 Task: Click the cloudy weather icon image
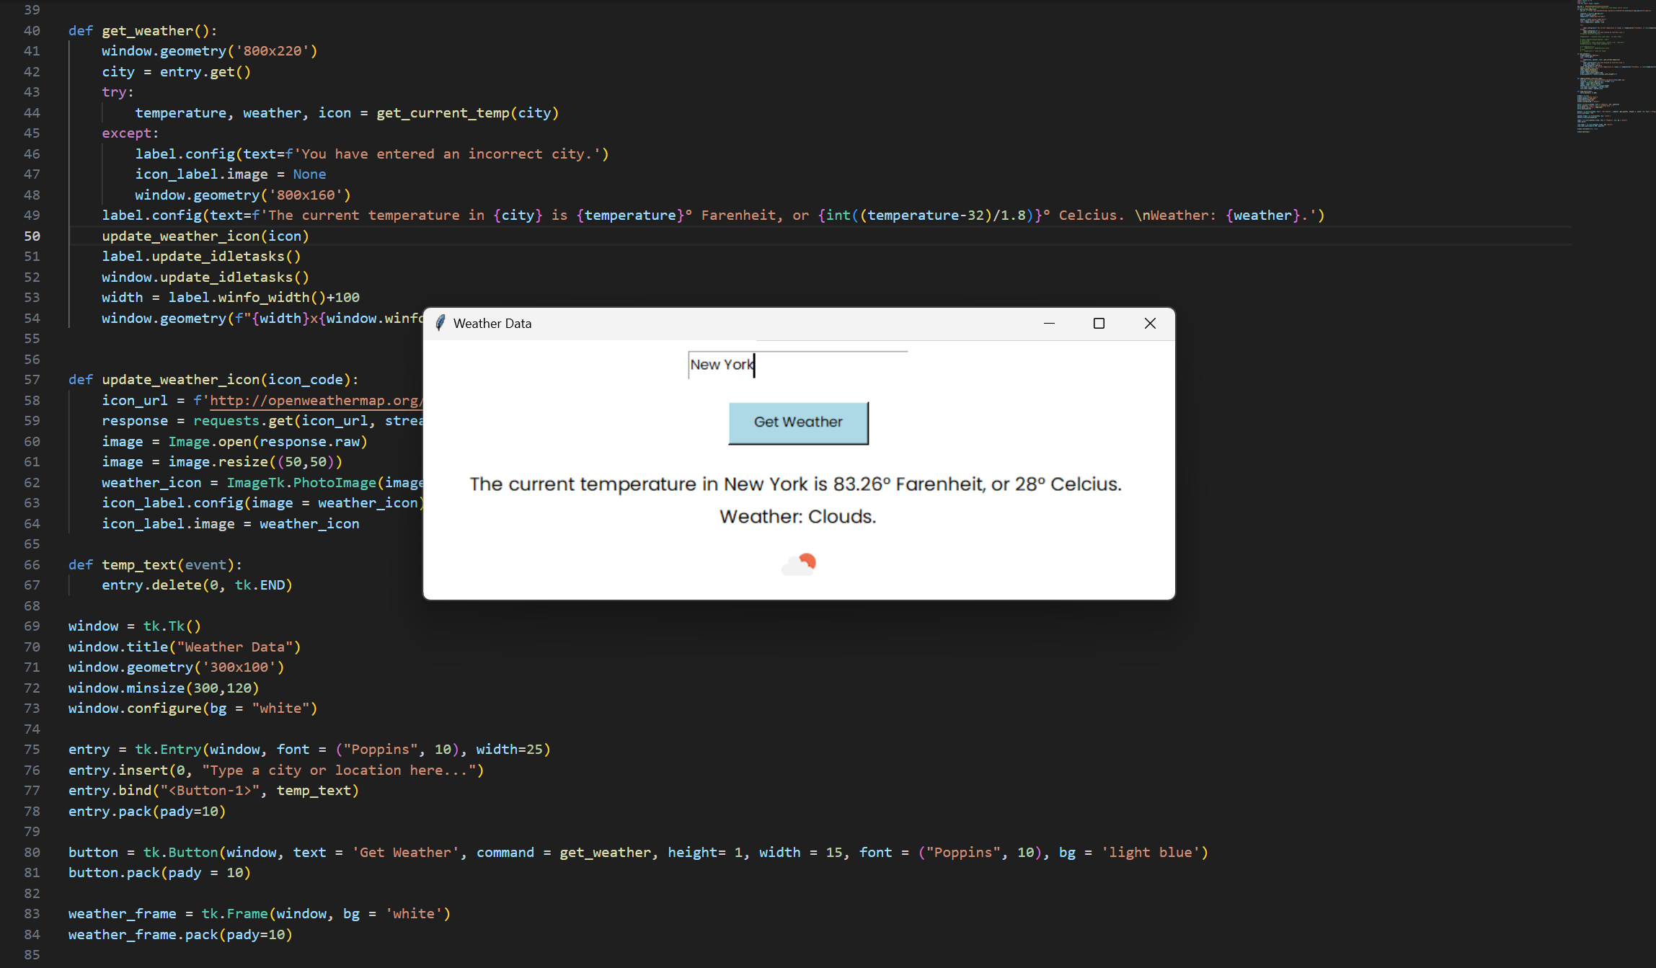click(x=799, y=564)
